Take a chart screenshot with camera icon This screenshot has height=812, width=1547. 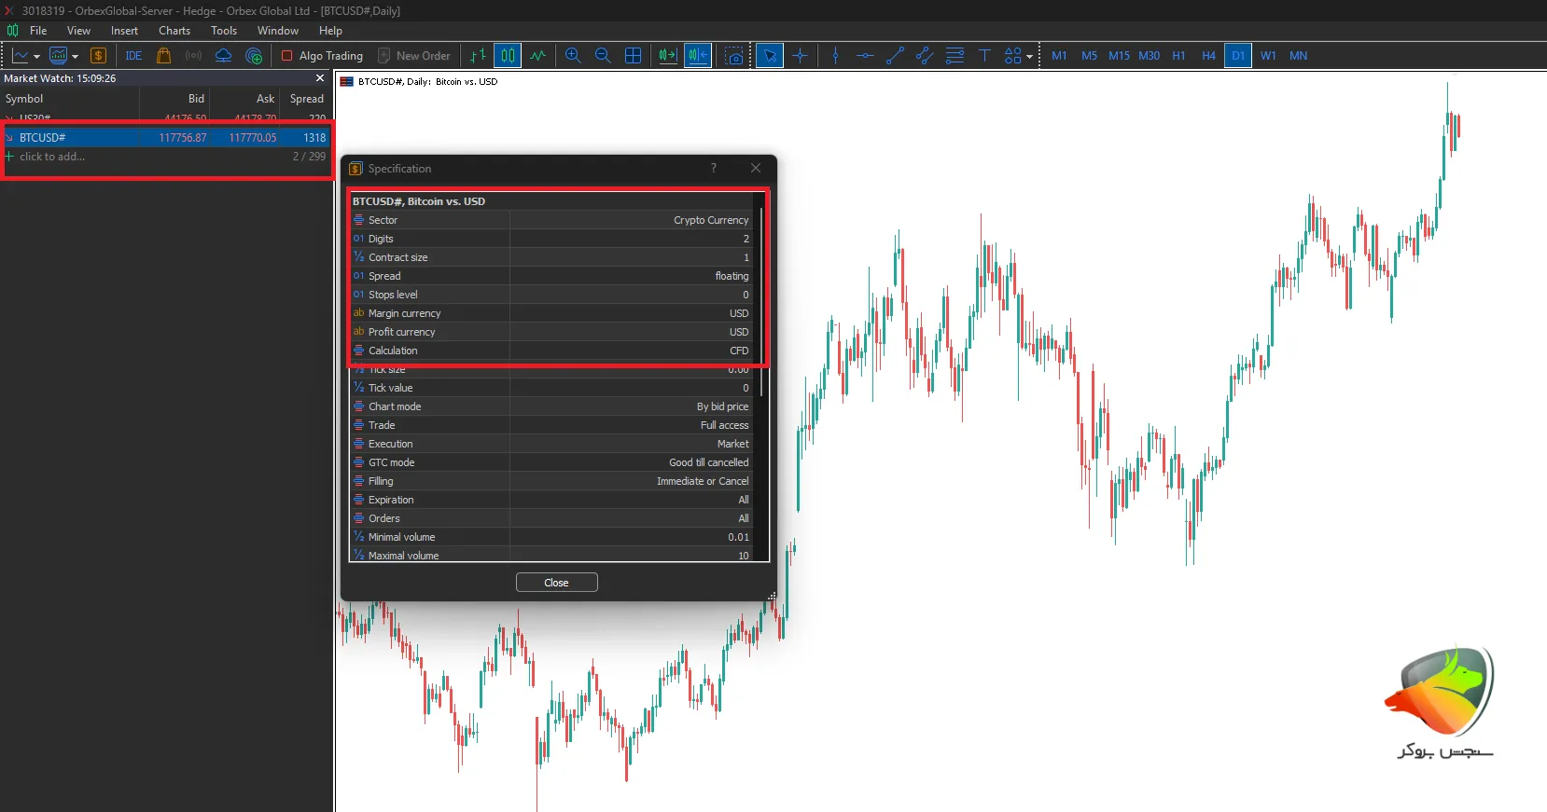pyautogui.click(x=735, y=56)
